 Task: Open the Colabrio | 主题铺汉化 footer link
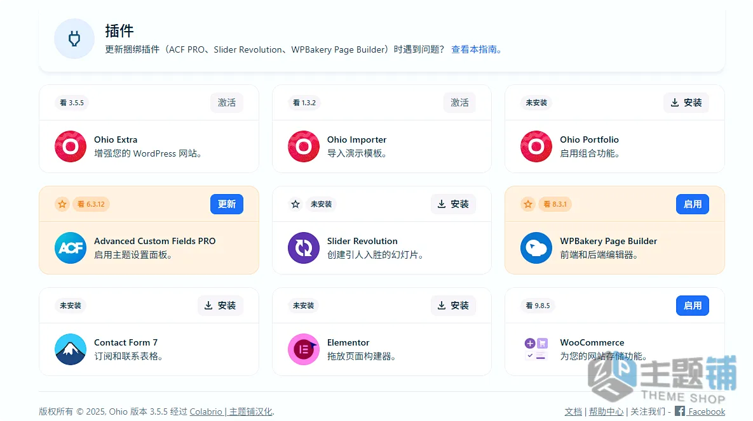coord(231,411)
